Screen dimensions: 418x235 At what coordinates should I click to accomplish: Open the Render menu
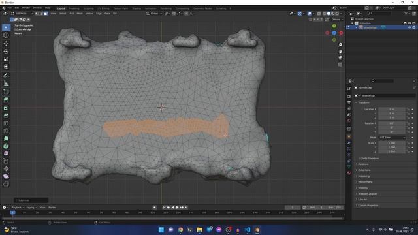click(26, 8)
